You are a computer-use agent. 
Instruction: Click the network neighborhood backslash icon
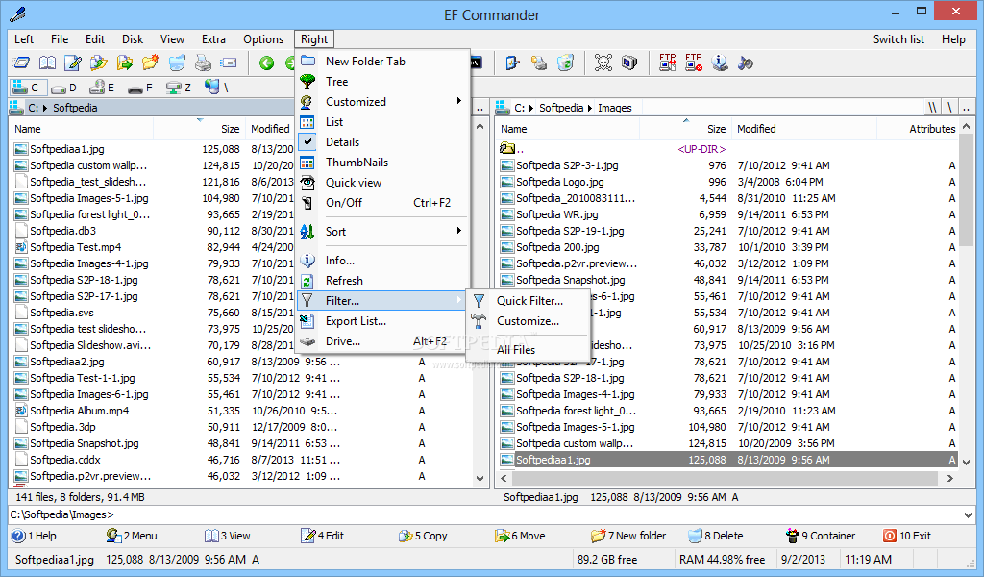pos(216,88)
